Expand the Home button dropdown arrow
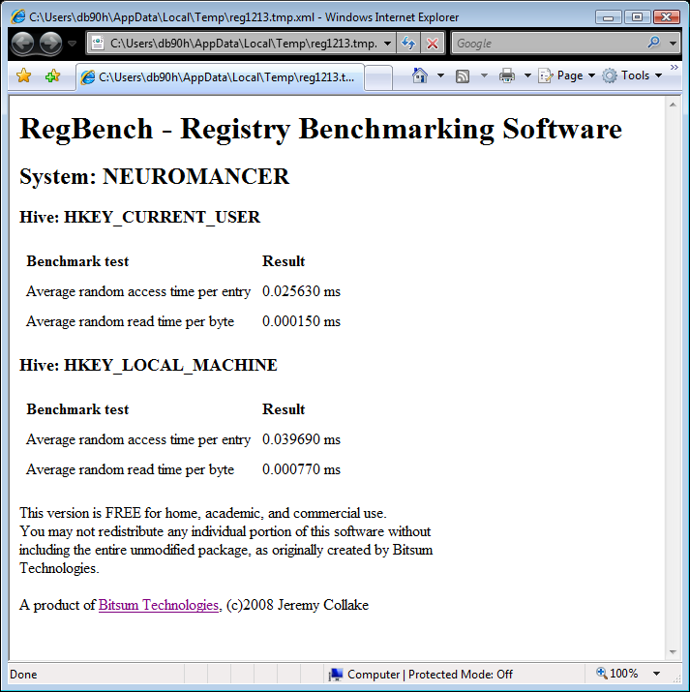 (440, 75)
